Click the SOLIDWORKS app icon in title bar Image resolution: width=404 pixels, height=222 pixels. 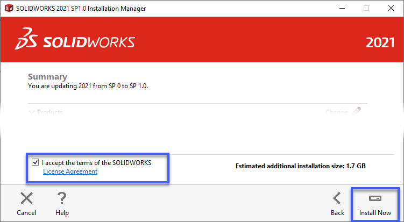[9, 8]
